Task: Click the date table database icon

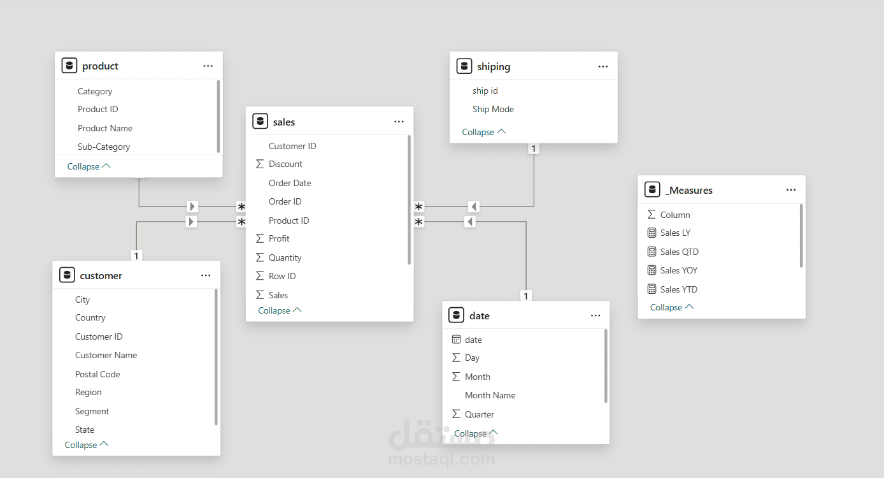Action: [x=456, y=315]
